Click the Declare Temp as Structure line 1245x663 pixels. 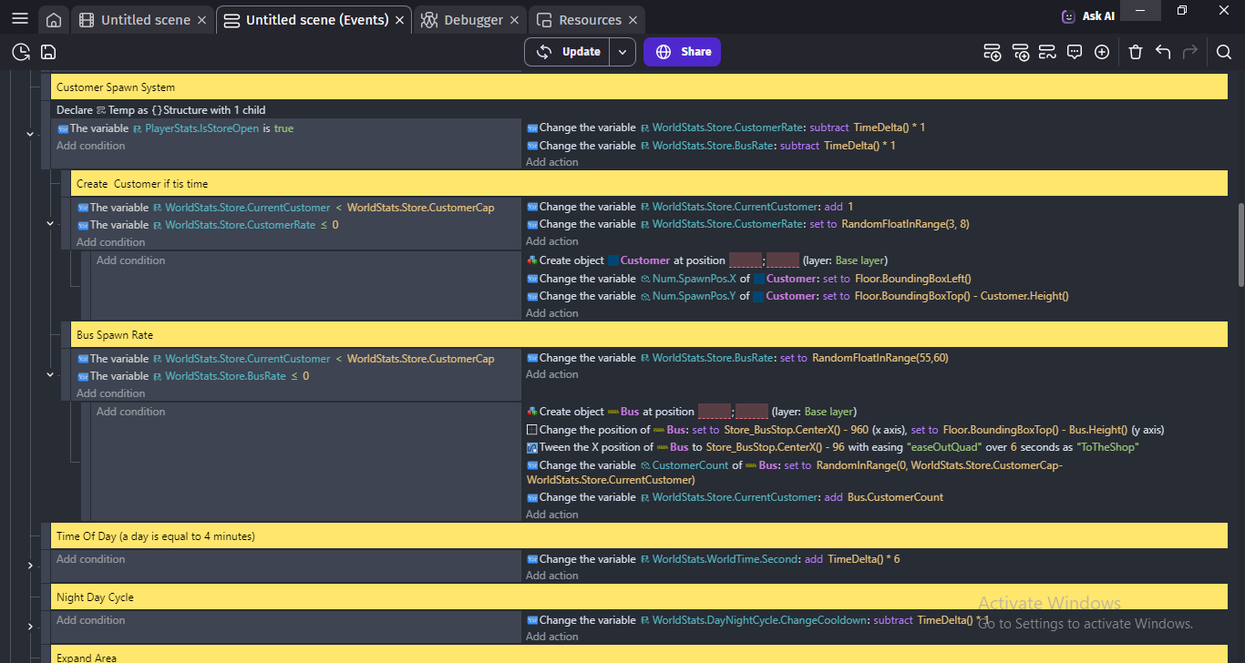pos(161,110)
